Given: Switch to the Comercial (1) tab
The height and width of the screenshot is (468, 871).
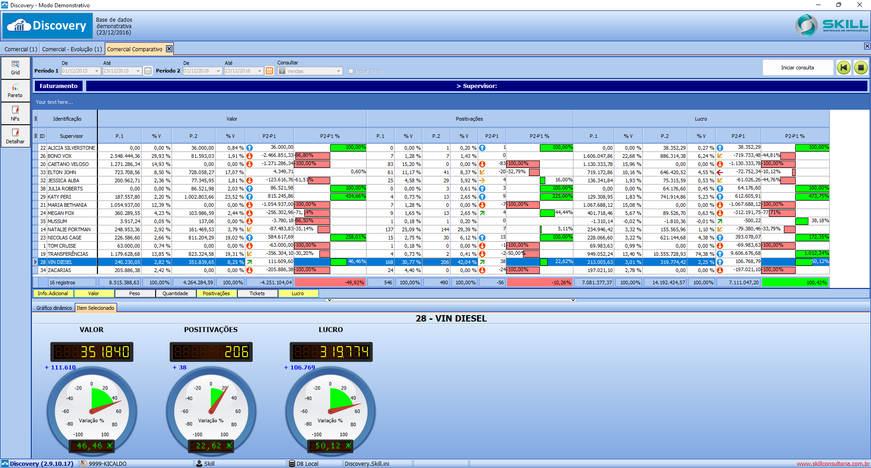Looking at the screenshot, I should pyautogui.click(x=20, y=49).
